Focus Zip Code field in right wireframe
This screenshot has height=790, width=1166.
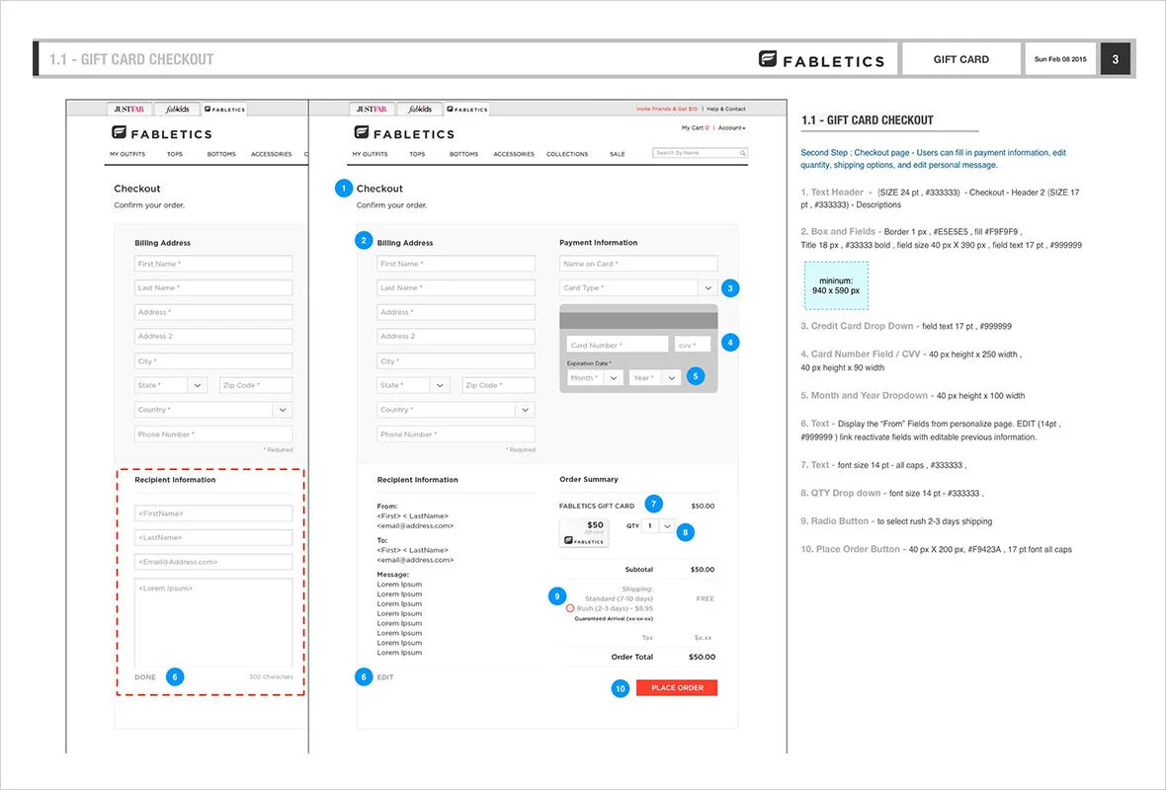(x=498, y=385)
